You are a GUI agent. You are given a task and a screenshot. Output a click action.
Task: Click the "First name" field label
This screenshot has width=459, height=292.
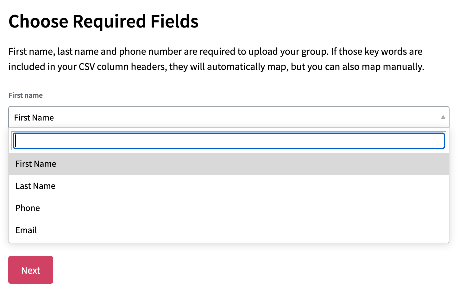click(x=25, y=95)
